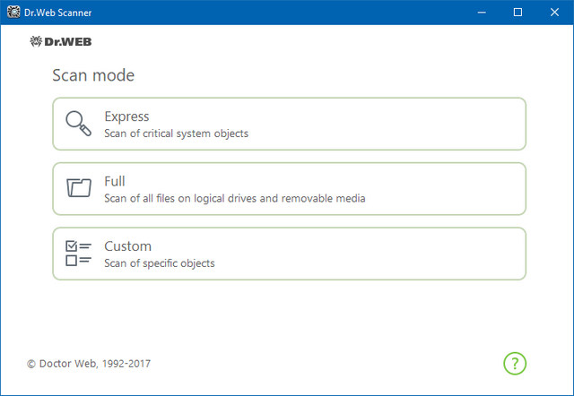574x396 pixels.
Task: Start scan via the Express title
Action: (126, 116)
